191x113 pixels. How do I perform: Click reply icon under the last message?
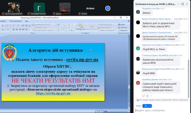tap(144, 96)
